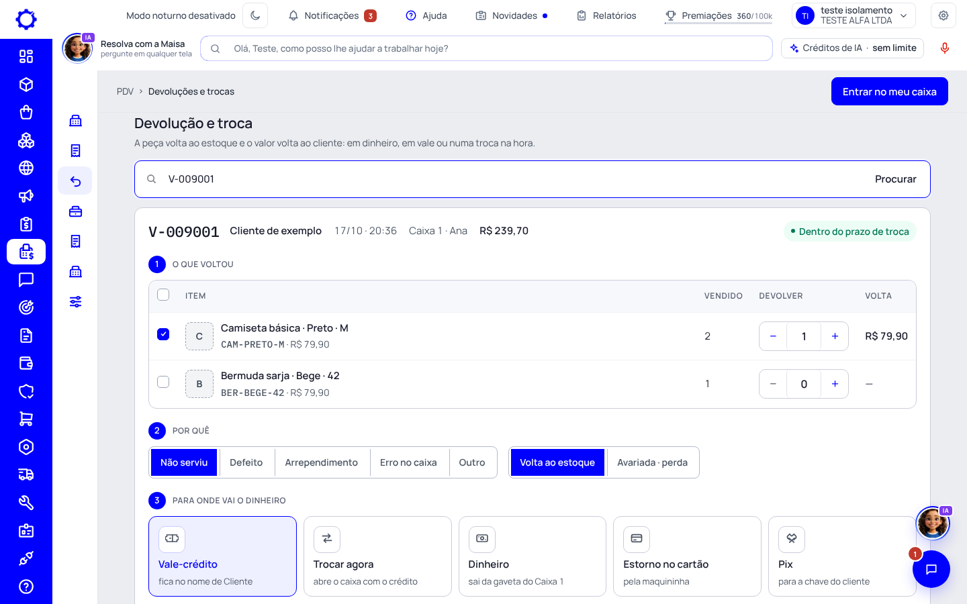Open the Novidades menu item
The image size is (967, 604).
click(512, 15)
